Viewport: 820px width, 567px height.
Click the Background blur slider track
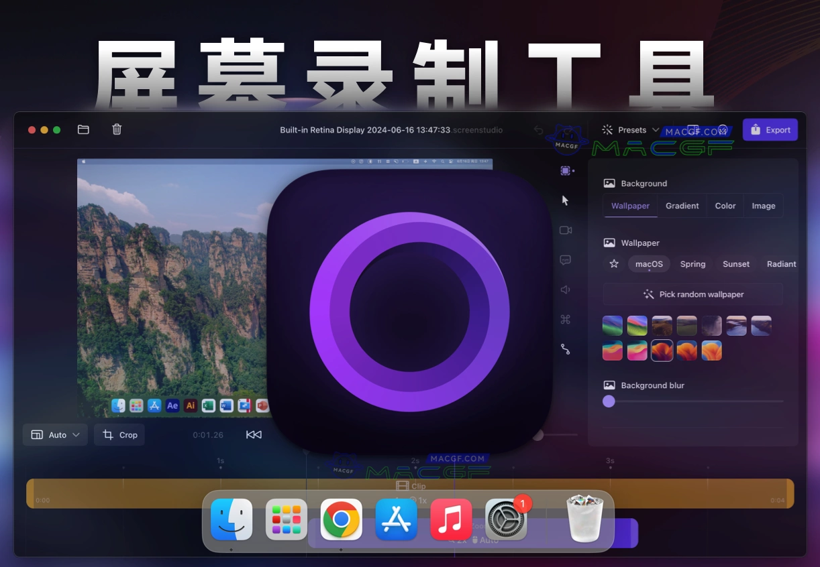tap(693, 401)
